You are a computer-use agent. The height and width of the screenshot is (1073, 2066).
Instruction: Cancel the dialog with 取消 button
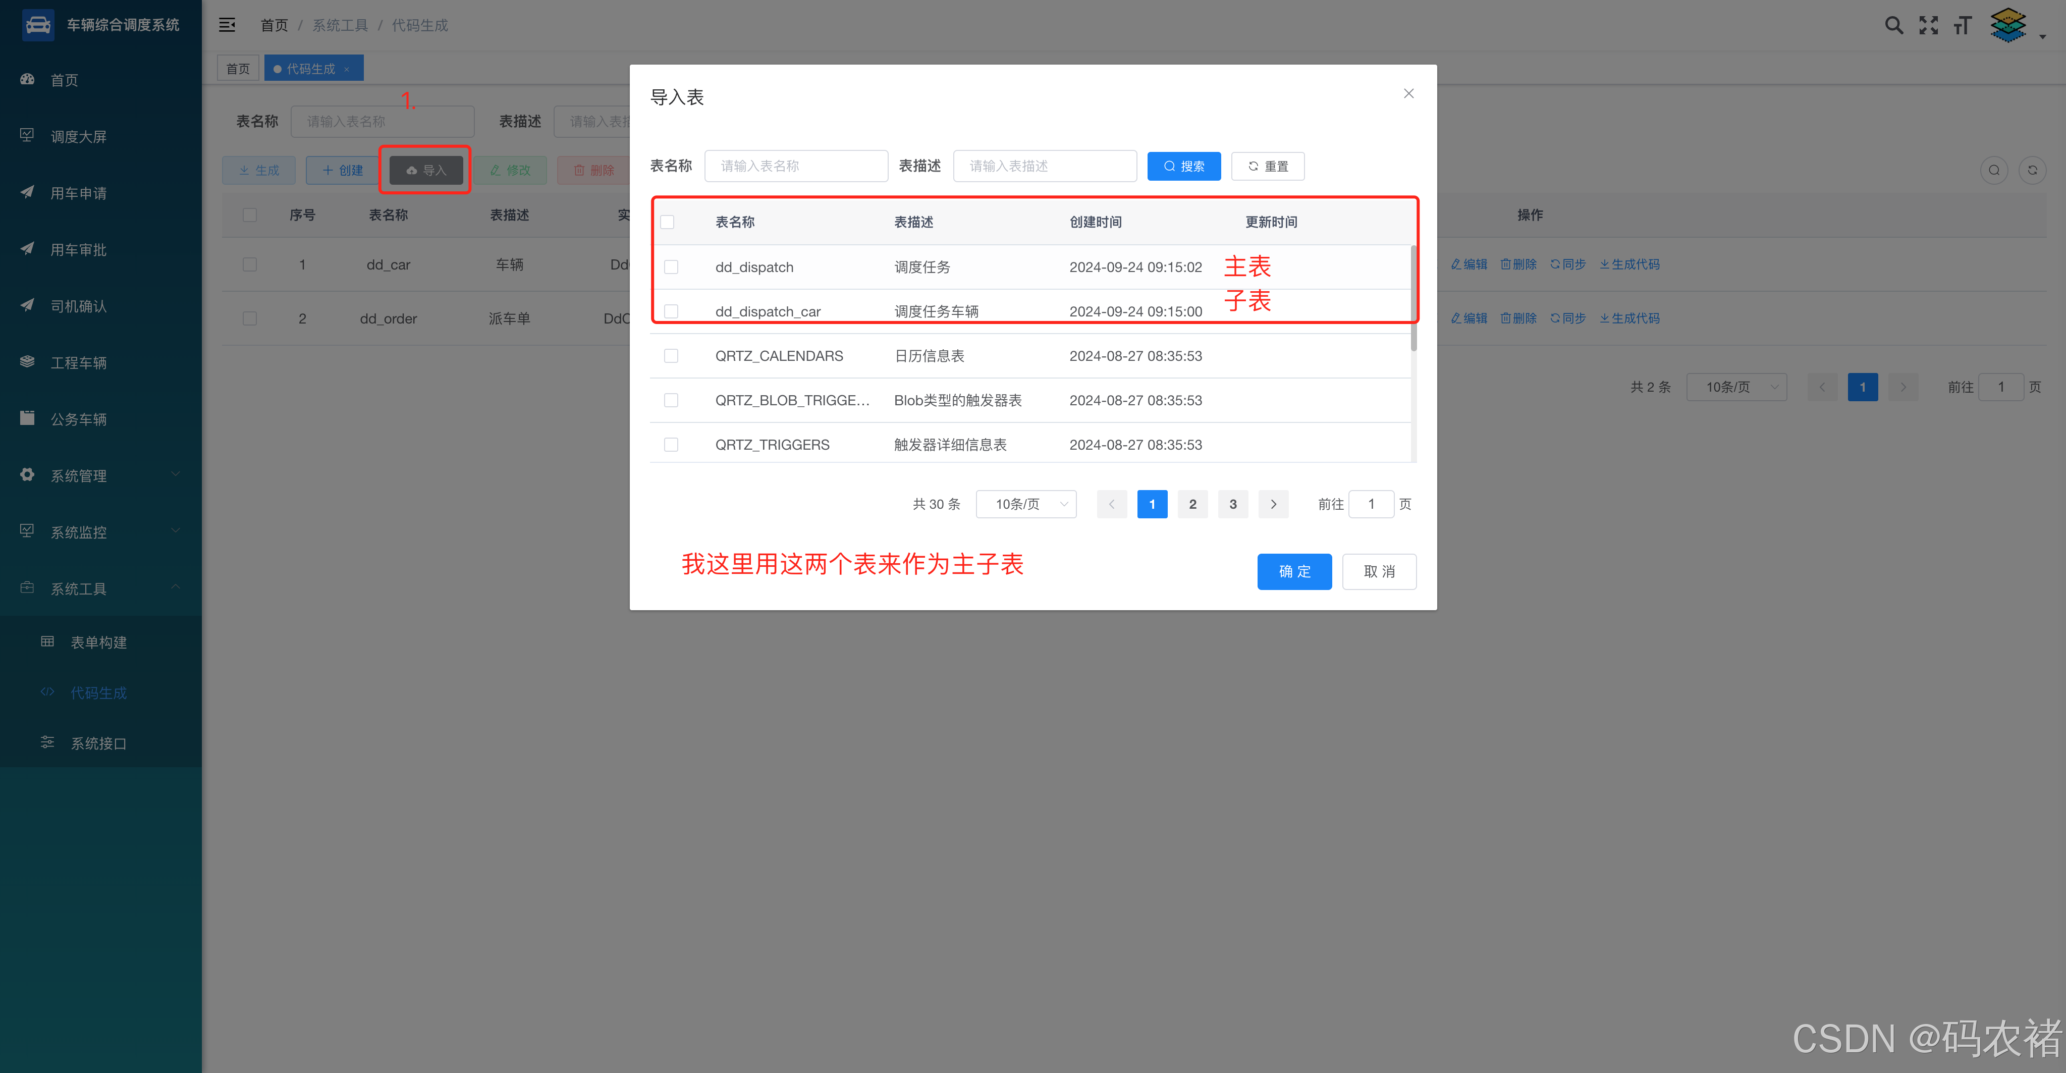tap(1380, 572)
